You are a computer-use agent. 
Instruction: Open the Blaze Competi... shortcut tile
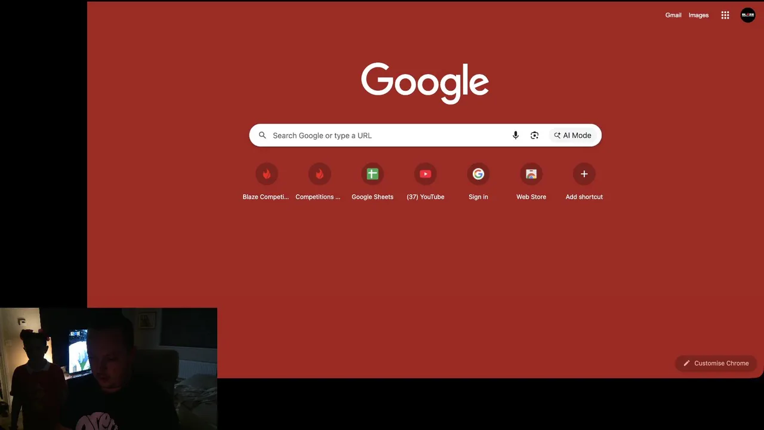[266, 182]
